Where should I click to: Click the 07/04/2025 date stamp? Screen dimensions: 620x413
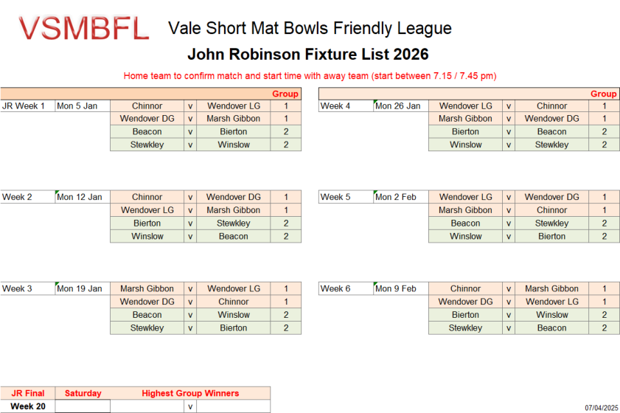(599, 407)
